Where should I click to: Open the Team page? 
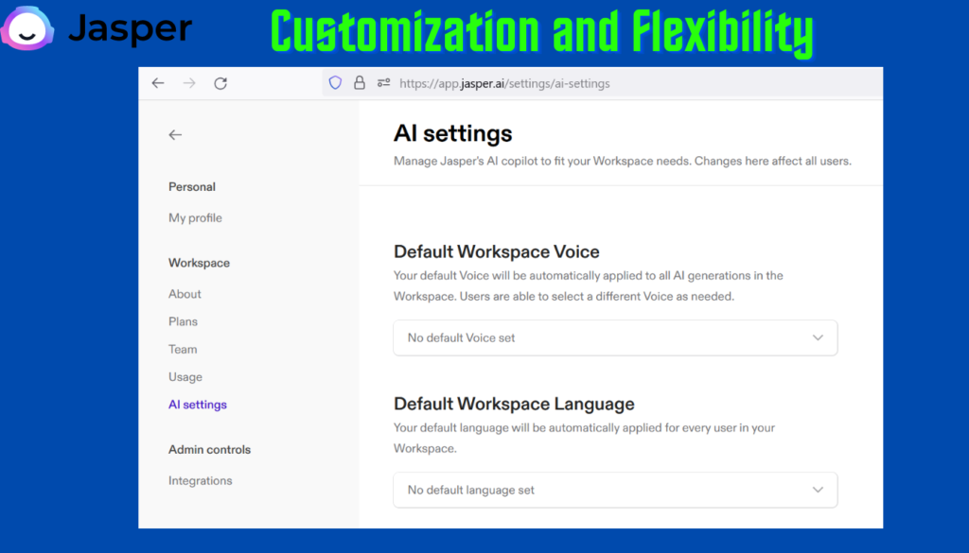[183, 350]
